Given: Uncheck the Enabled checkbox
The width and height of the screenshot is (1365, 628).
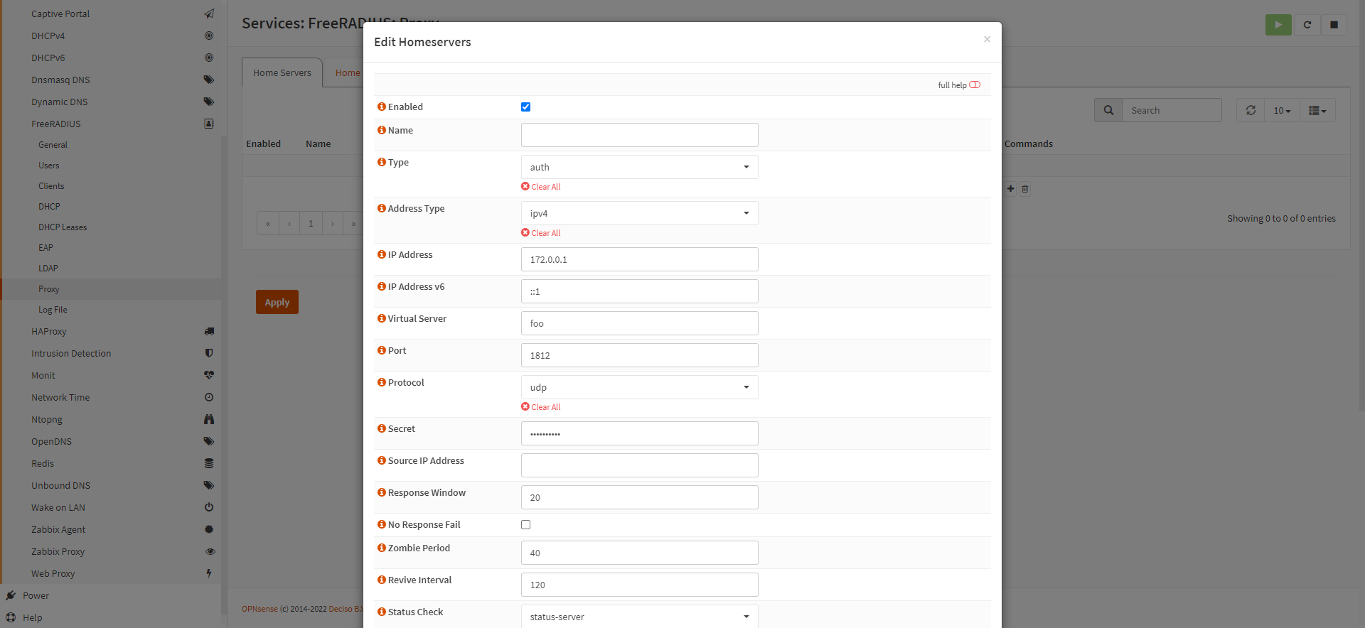Looking at the screenshot, I should tap(525, 107).
